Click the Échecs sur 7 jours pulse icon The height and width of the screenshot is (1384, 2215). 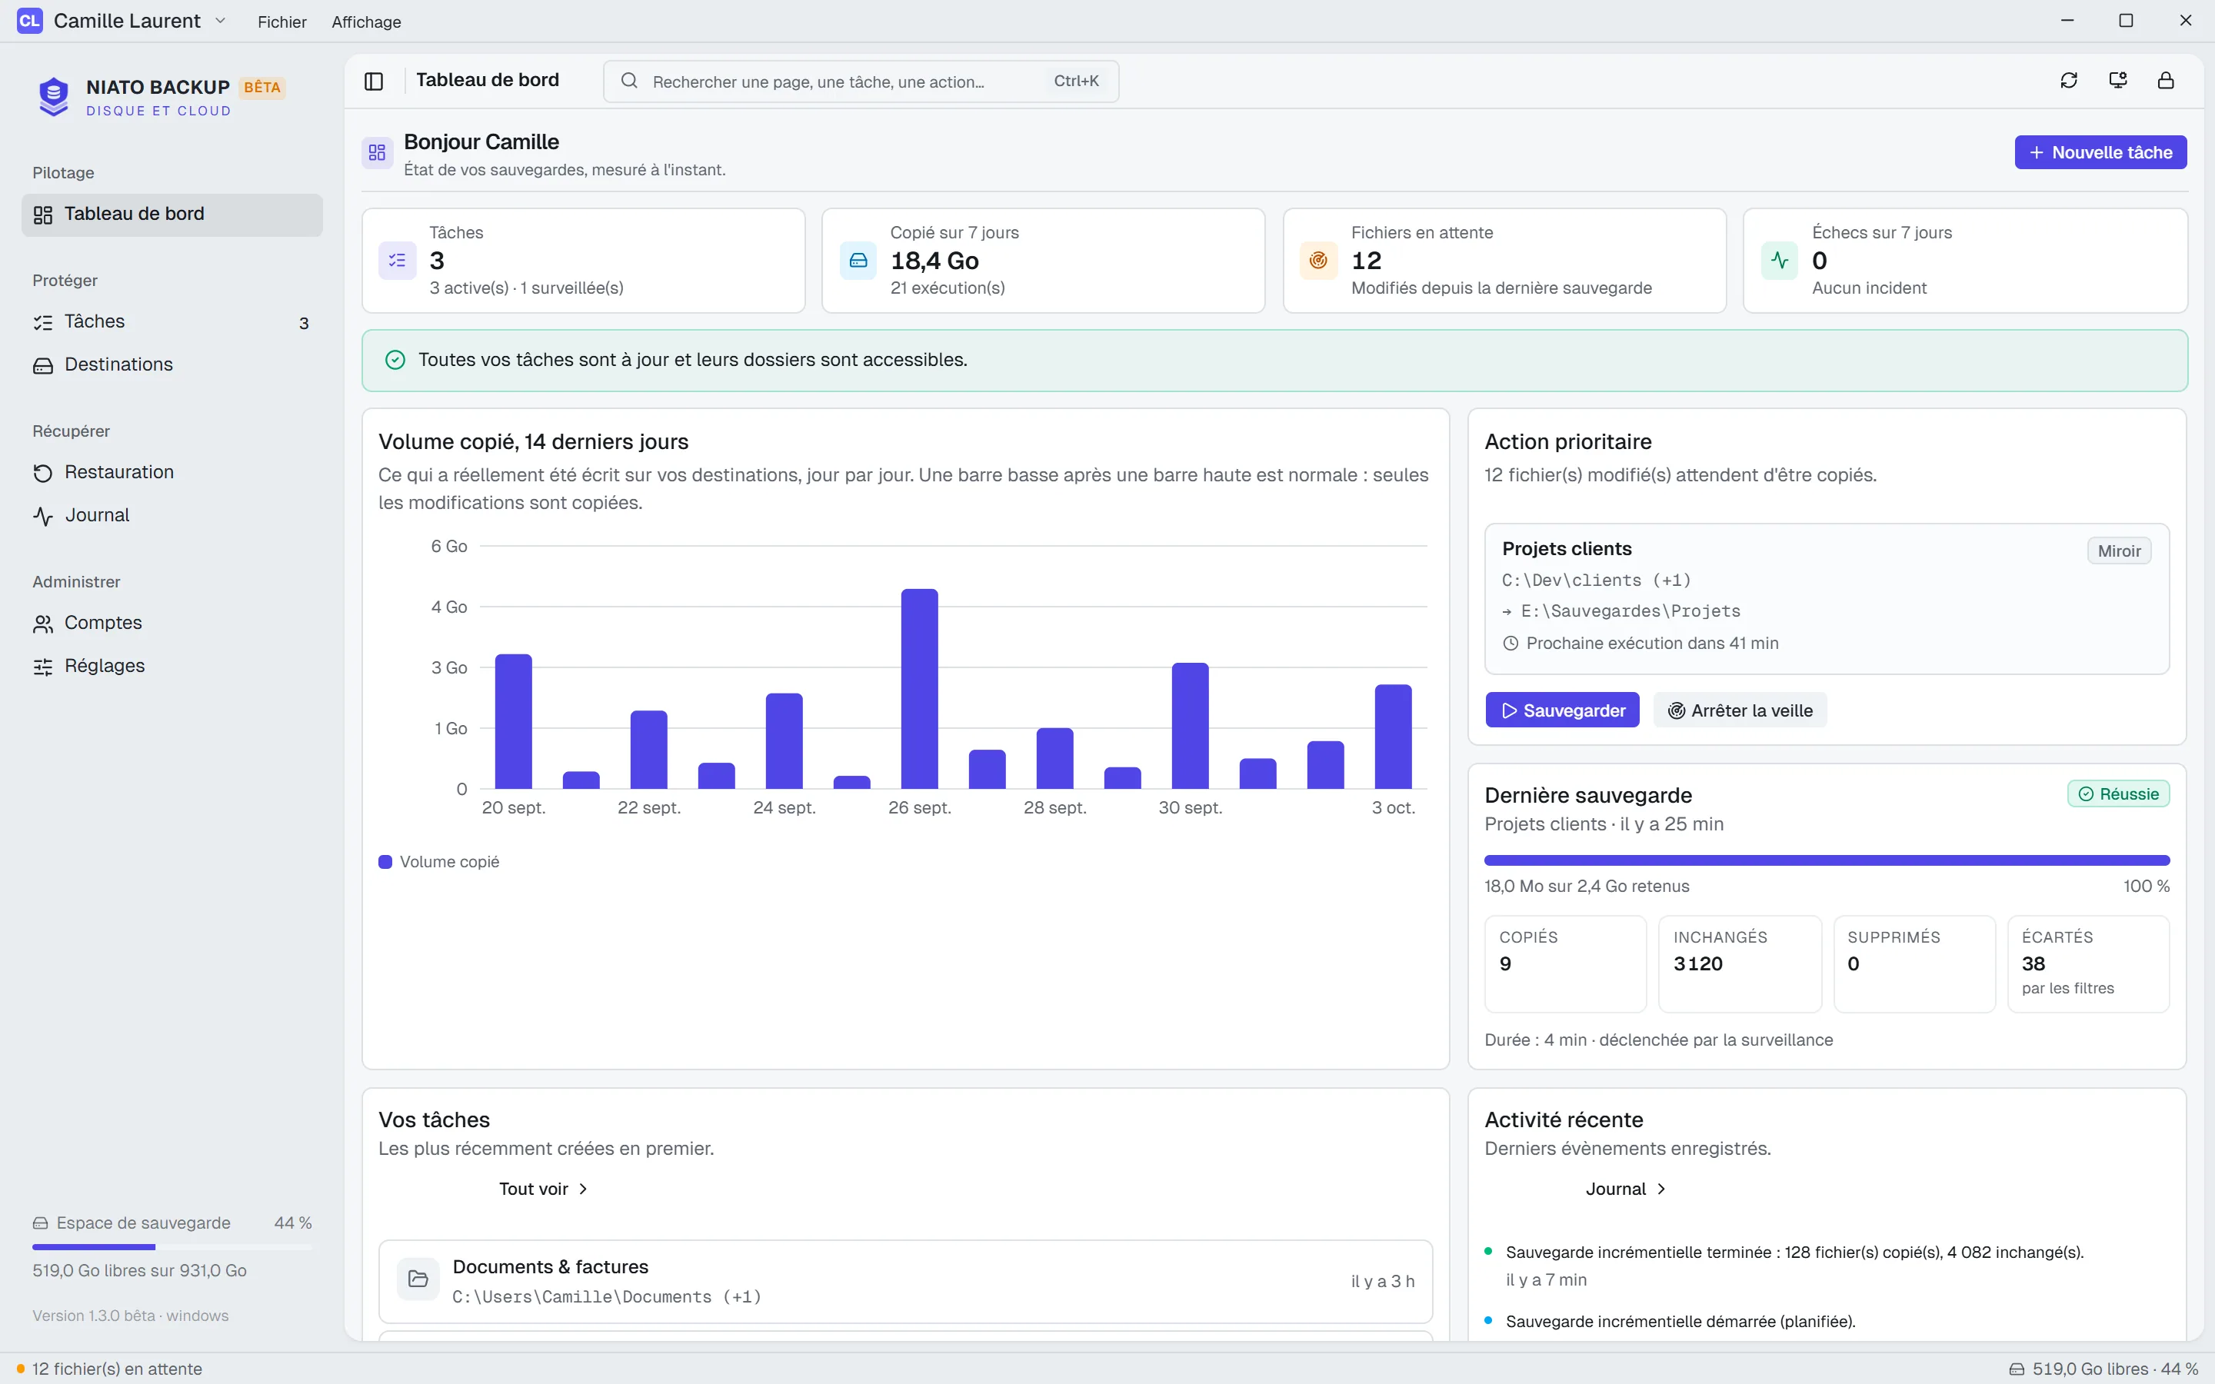tap(1780, 261)
